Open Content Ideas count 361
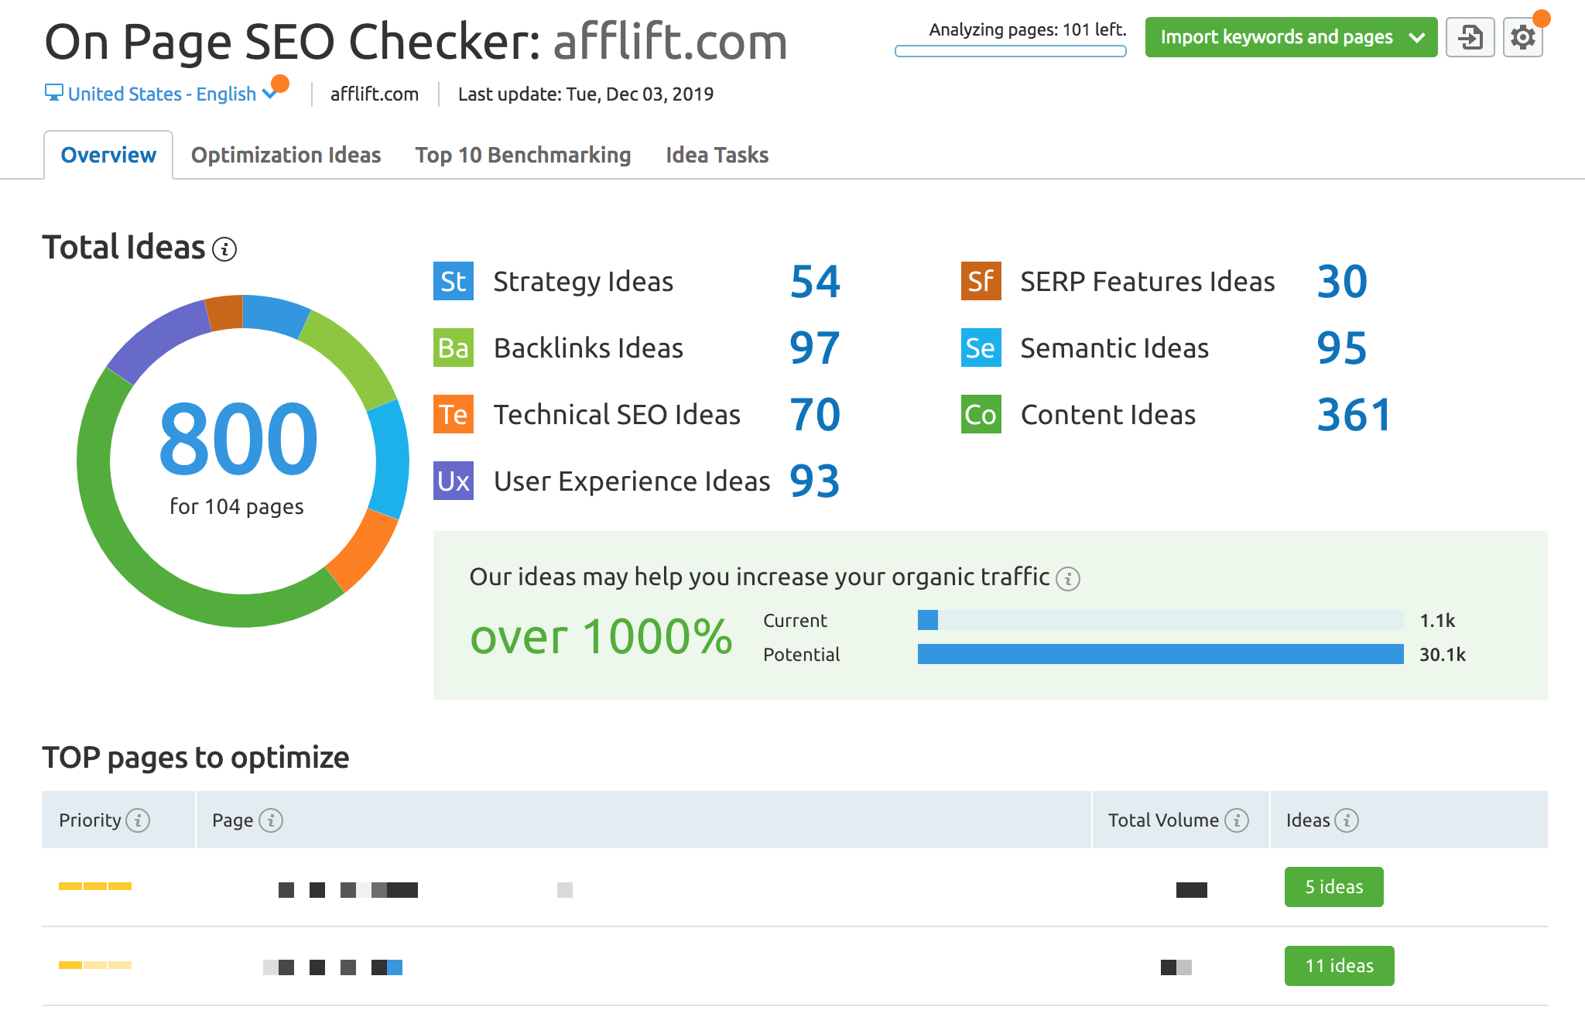The image size is (1585, 1017). pos(1354,414)
